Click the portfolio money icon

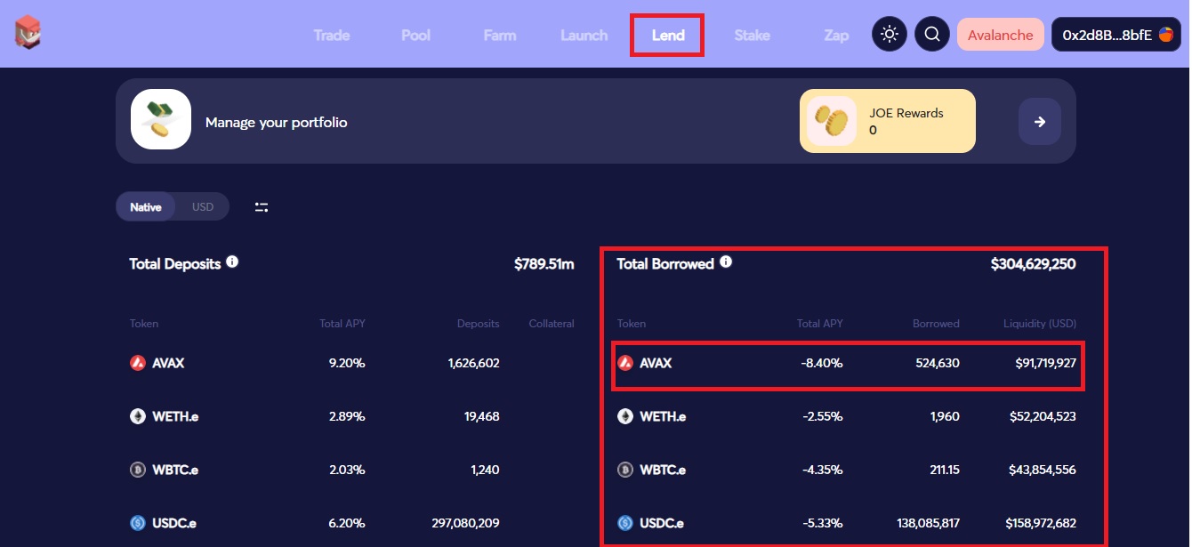[x=161, y=119]
